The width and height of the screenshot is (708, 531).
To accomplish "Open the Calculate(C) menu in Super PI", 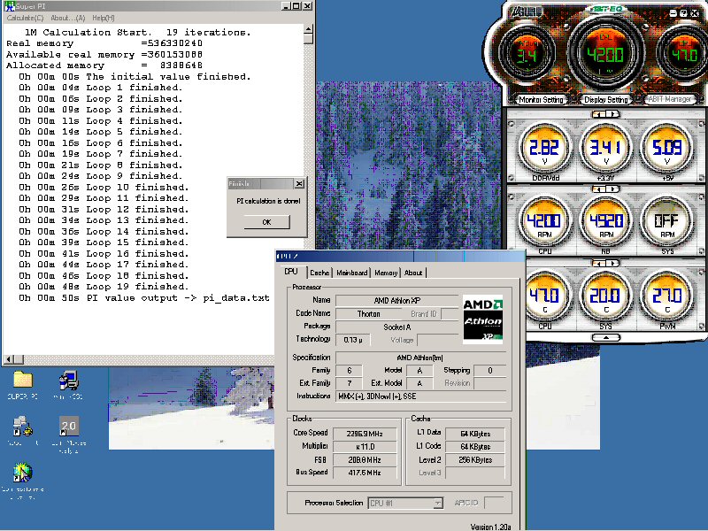I will click(x=25, y=18).
